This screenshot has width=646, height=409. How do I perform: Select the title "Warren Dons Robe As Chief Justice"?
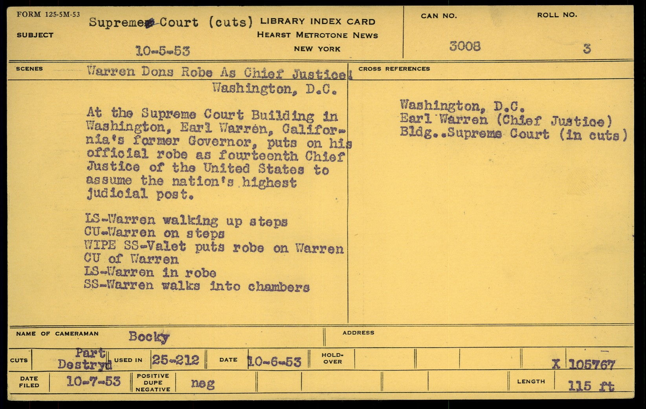(219, 72)
